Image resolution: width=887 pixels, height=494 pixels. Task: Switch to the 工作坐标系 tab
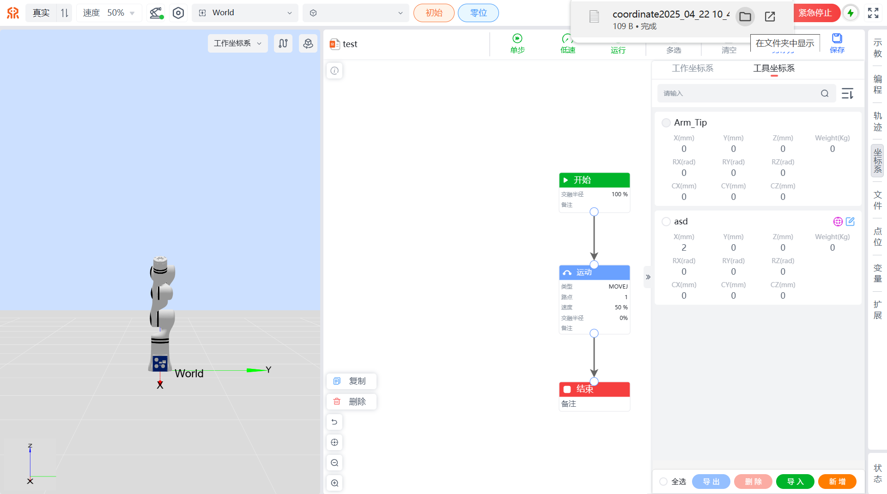692,68
